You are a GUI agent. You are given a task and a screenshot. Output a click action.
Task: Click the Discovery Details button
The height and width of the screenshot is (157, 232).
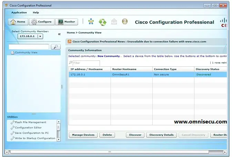coord(161,135)
